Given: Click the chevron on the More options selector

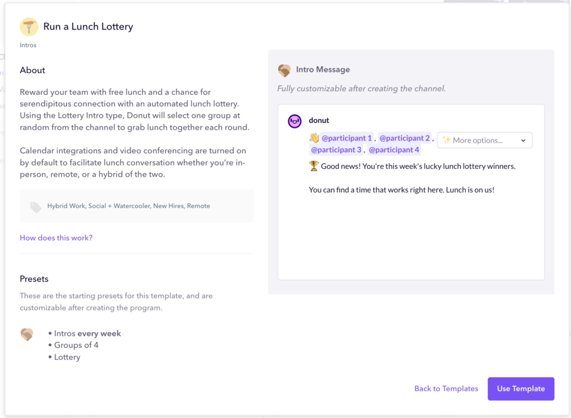Looking at the screenshot, I should point(522,140).
